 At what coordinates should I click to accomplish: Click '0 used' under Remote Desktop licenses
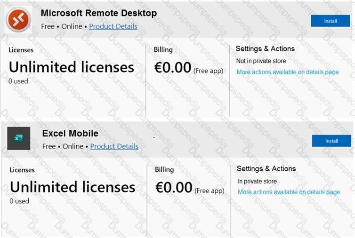coord(18,81)
